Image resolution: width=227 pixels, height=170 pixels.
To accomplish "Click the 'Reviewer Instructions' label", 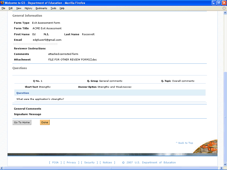I will pyautogui.click(x=30, y=49).
